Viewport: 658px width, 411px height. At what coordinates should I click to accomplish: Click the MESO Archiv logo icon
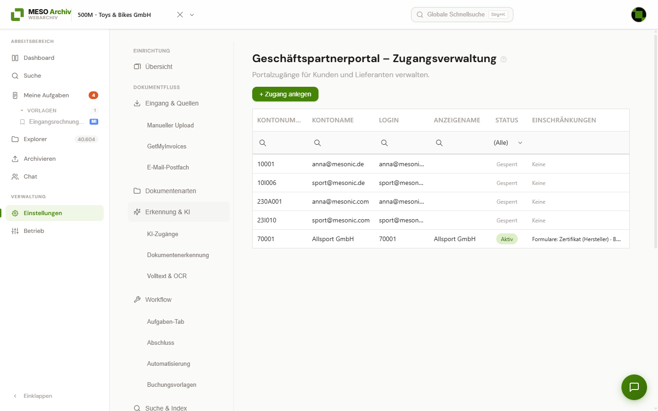point(17,15)
